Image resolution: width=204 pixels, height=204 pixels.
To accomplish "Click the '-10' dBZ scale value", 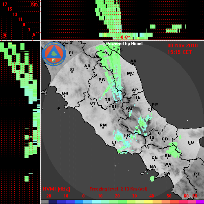I will point(65,196).
